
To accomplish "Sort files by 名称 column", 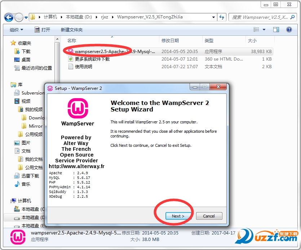I will [x=72, y=40].
